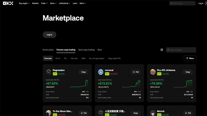Click the To the Moon trader avatar
207x116 pixels.
click(49, 113)
